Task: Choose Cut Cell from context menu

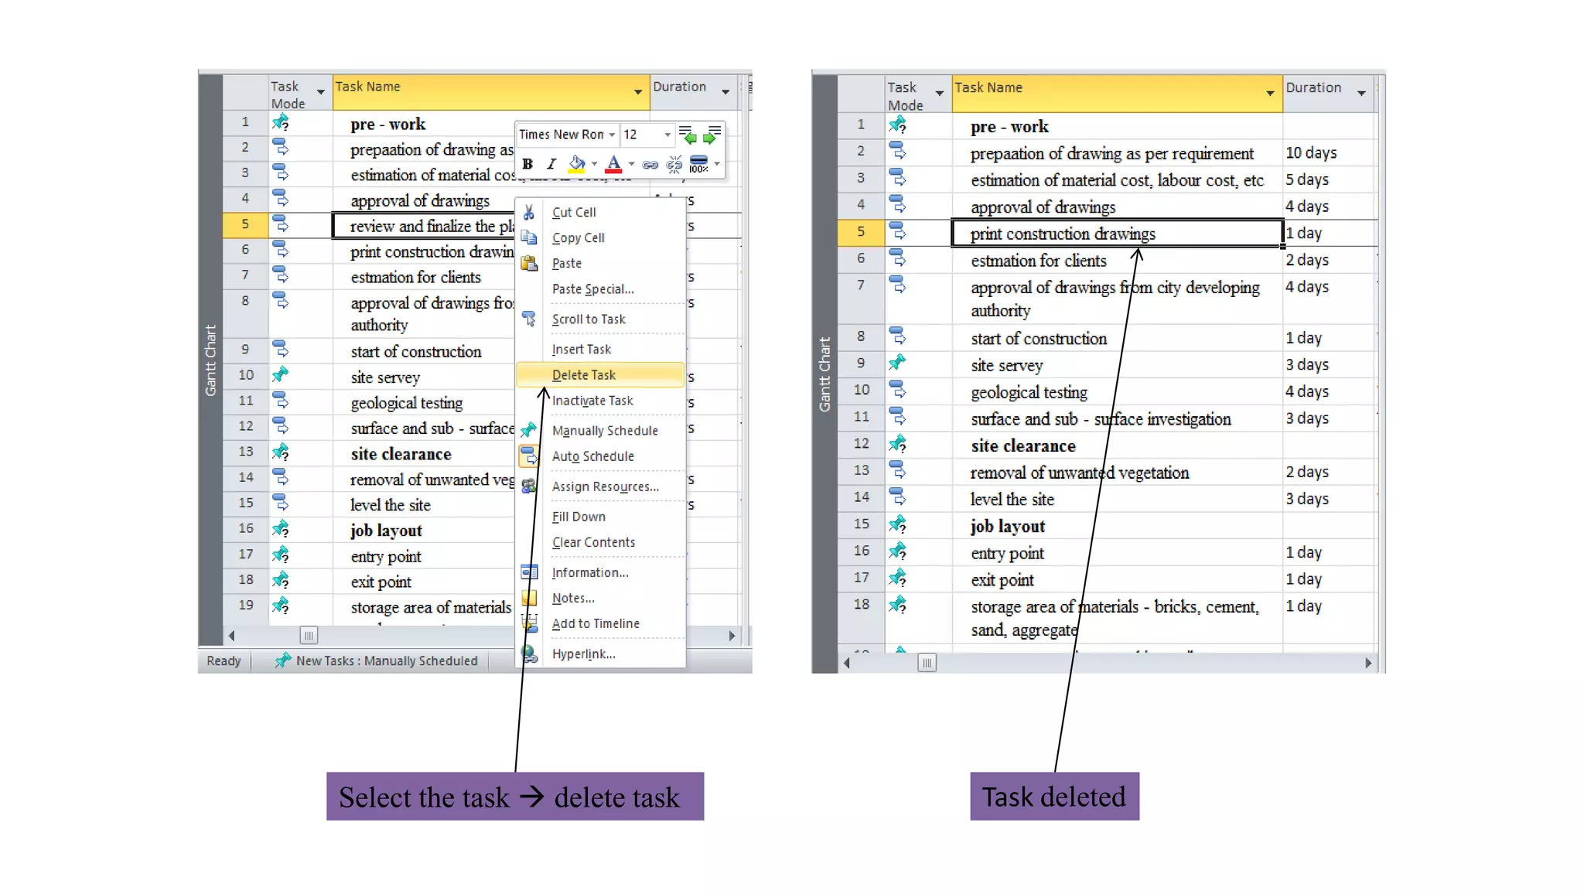Action: click(x=574, y=212)
